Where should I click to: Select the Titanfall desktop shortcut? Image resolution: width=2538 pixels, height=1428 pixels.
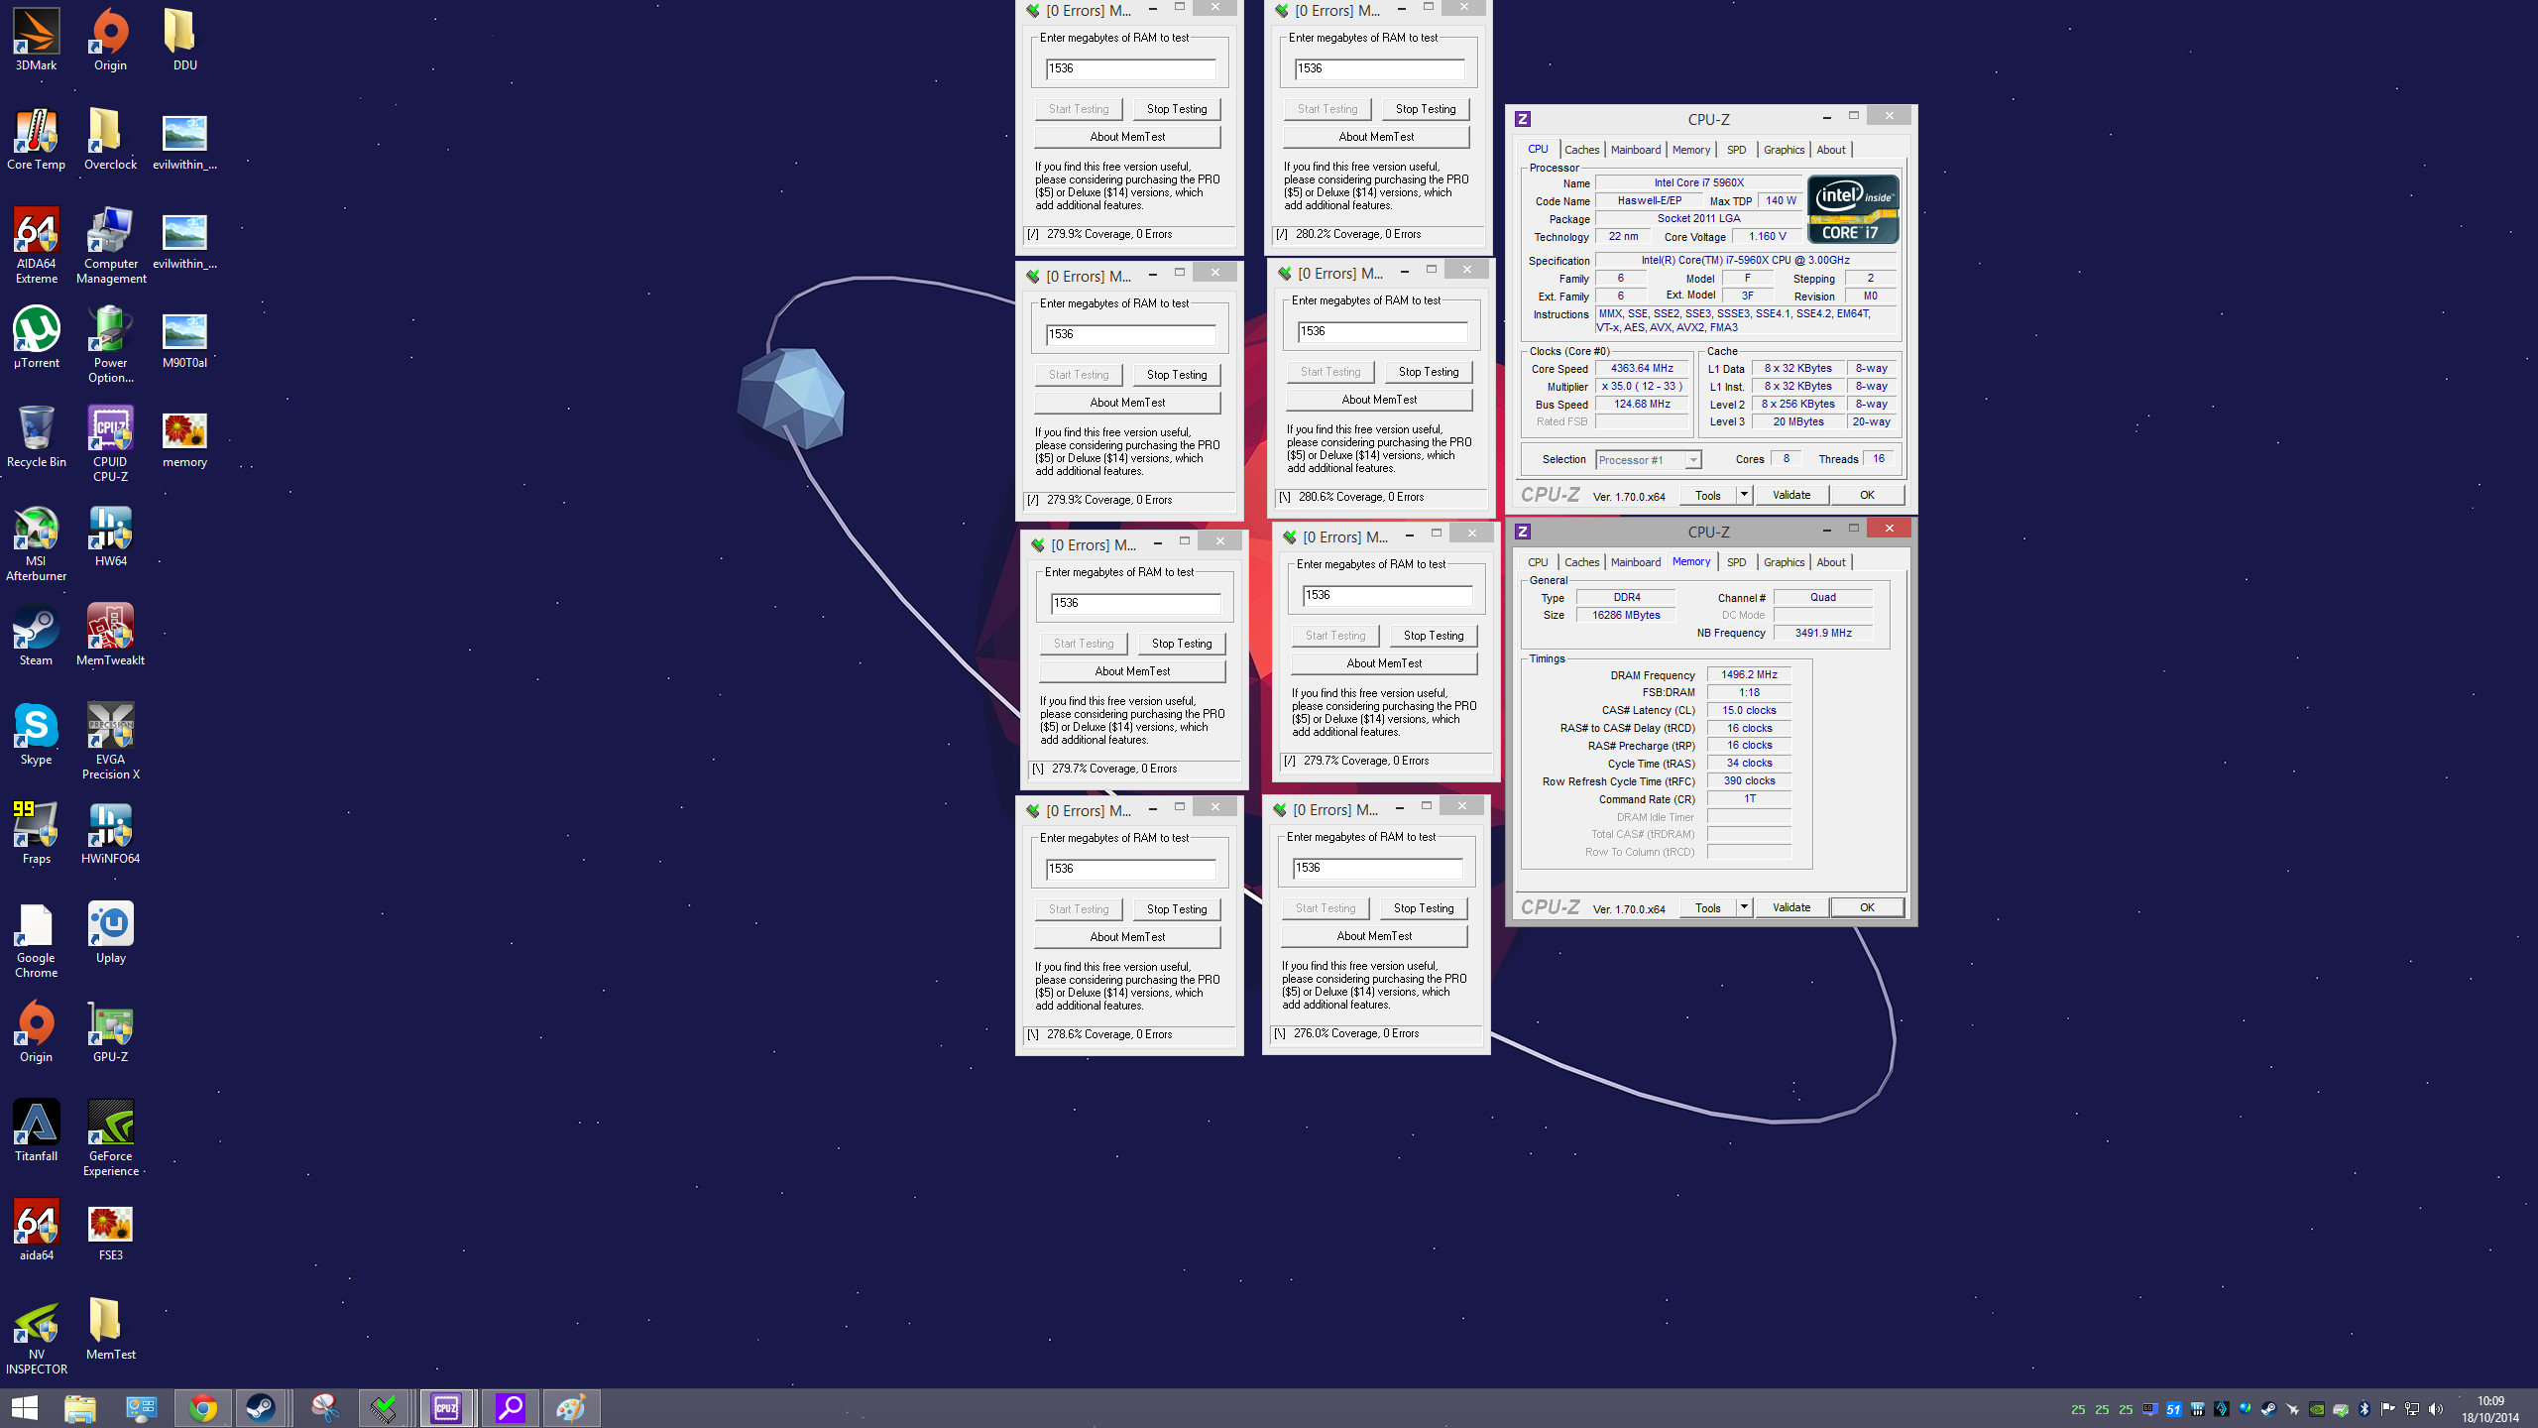[x=36, y=1130]
